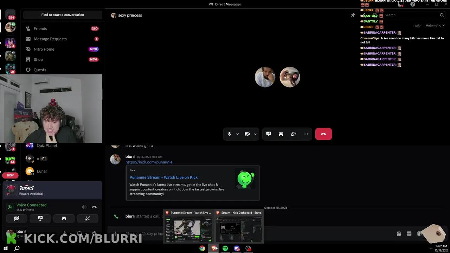Open the Lunar direct message

pos(62,171)
